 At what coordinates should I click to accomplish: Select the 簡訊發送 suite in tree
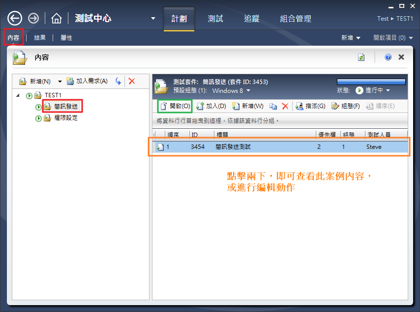coord(66,107)
